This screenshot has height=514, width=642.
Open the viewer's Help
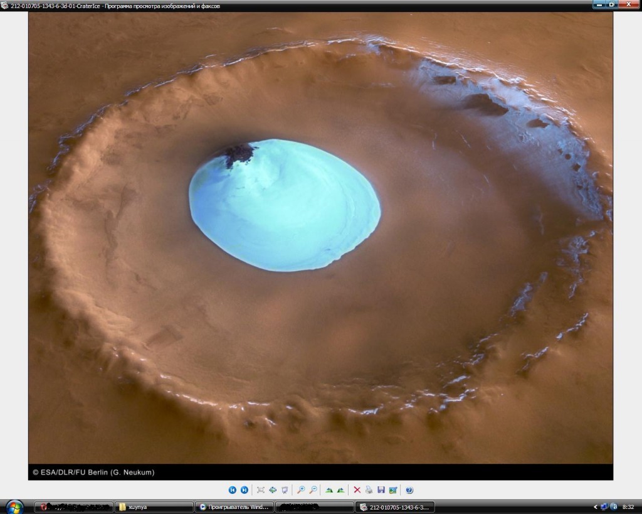pyautogui.click(x=409, y=490)
